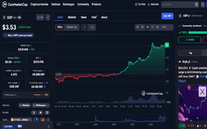Screen dimensions: 207x129
Task: Click the community sentiment green bar
Action: tap(198, 32)
